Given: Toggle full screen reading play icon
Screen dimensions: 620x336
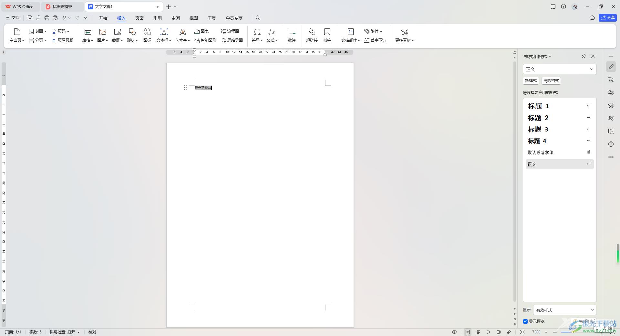Looking at the screenshot, I should click(489, 332).
